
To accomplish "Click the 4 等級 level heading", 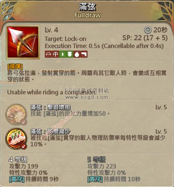I will [x=18, y=159].
